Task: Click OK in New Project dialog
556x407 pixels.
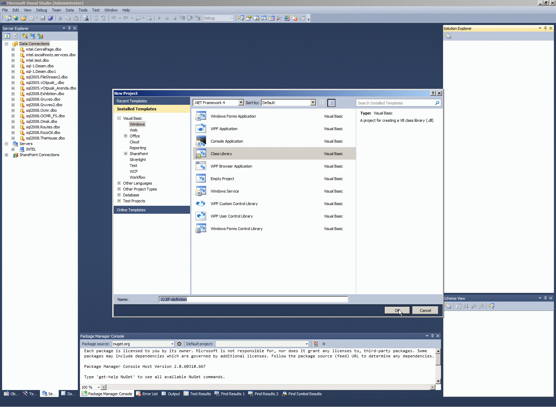Action: click(397, 311)
